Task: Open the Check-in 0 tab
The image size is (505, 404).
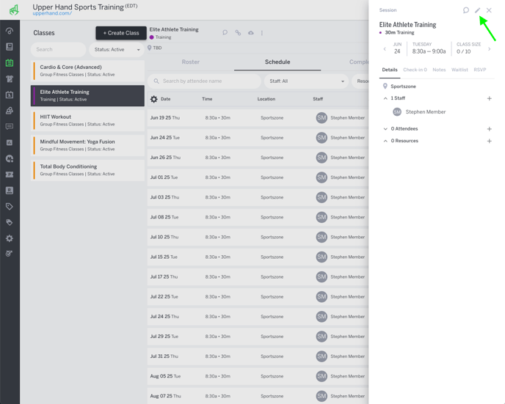Action: 415,70
